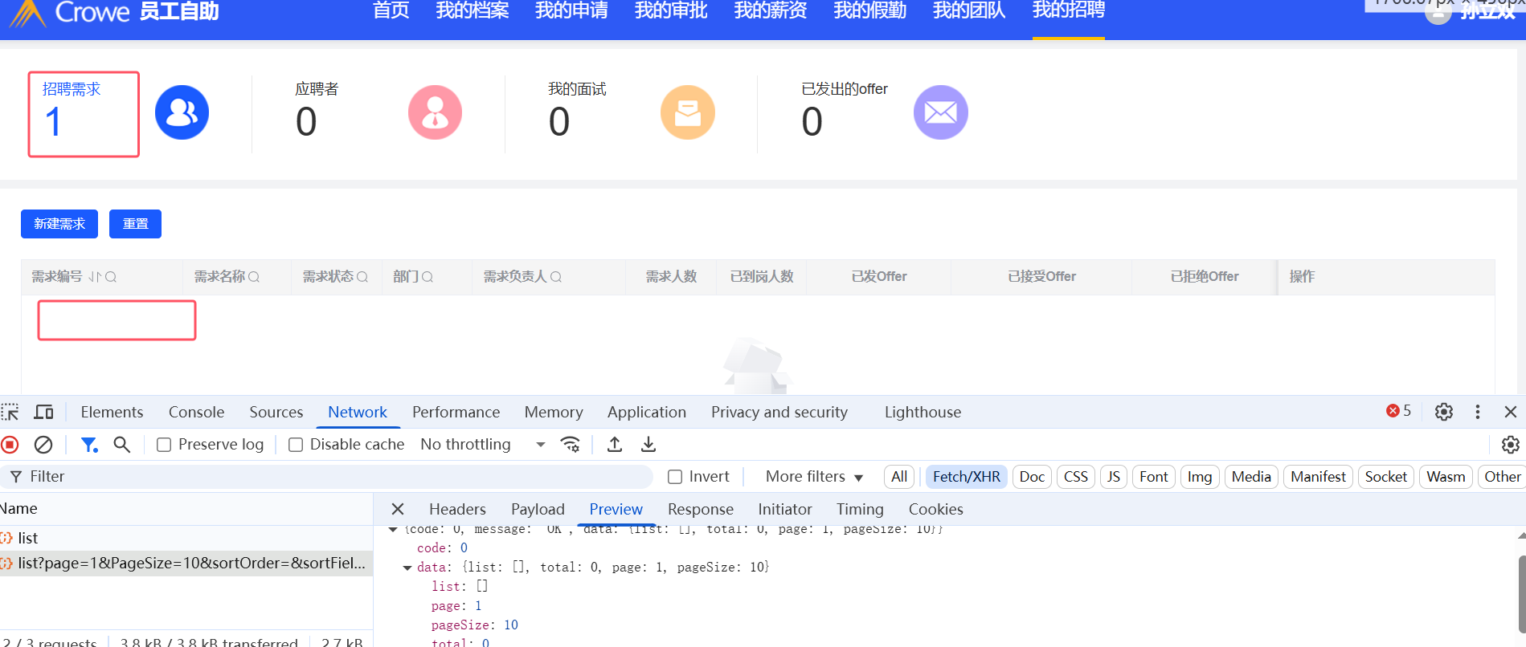The image size is (1526, 647).
Task: Expand the More filters dropdown
Action: point(813,477)
